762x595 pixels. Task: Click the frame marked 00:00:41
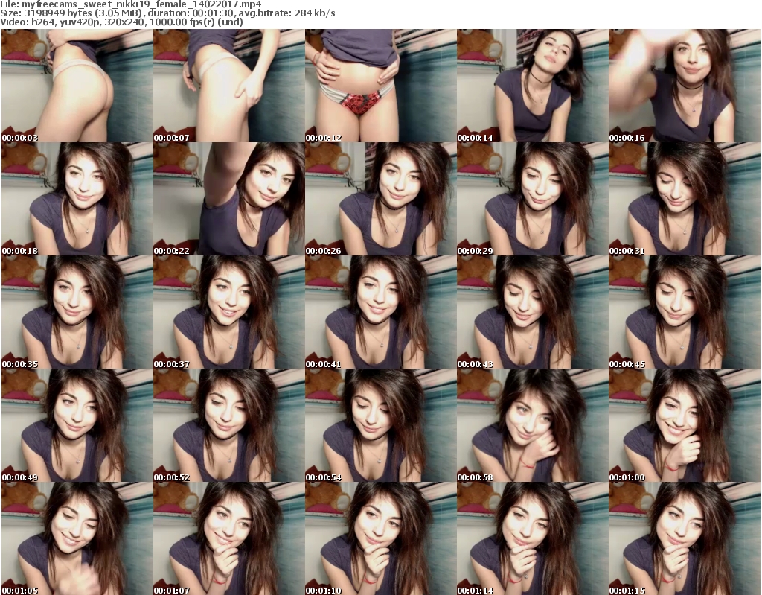(380, 312)
